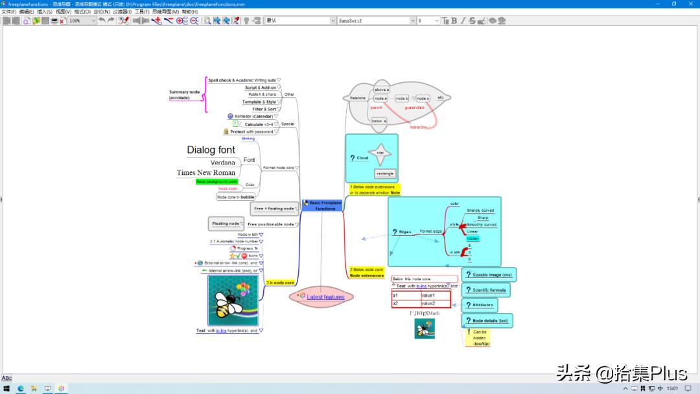Select the Basic Freeplane Functions root node
This screenshot has width=700, height=394.
(x=322, y=205)
